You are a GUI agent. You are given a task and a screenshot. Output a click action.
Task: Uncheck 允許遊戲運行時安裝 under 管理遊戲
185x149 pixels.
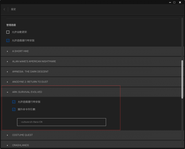tap(8, 40)
